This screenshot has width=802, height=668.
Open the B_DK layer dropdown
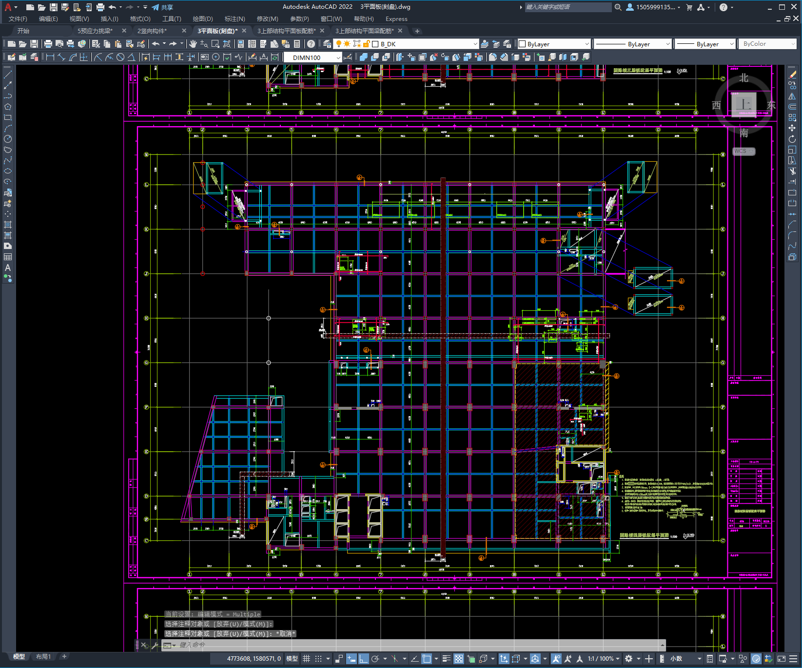coord(475,44)
